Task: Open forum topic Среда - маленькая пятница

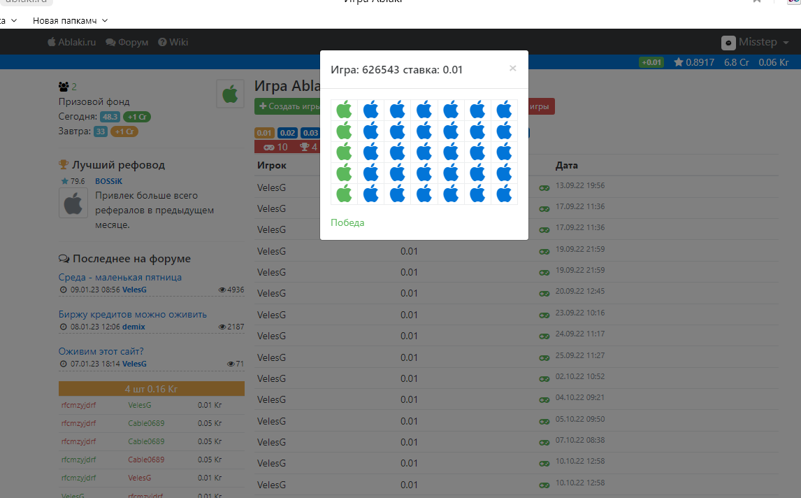Action: 120,277
